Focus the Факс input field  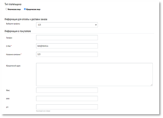pos(67,90)
